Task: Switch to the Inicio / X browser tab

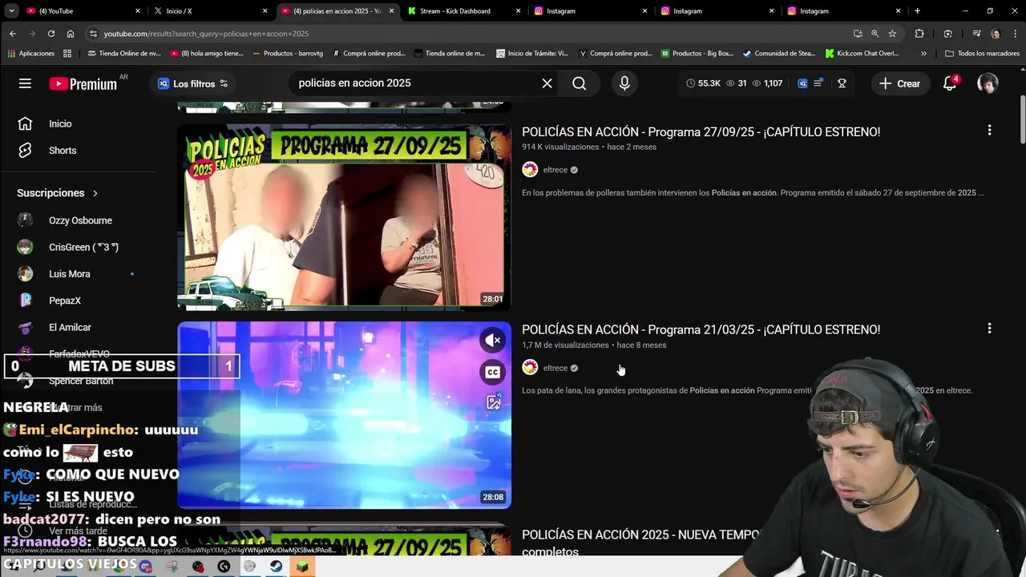Action: (x=211, y=11)
